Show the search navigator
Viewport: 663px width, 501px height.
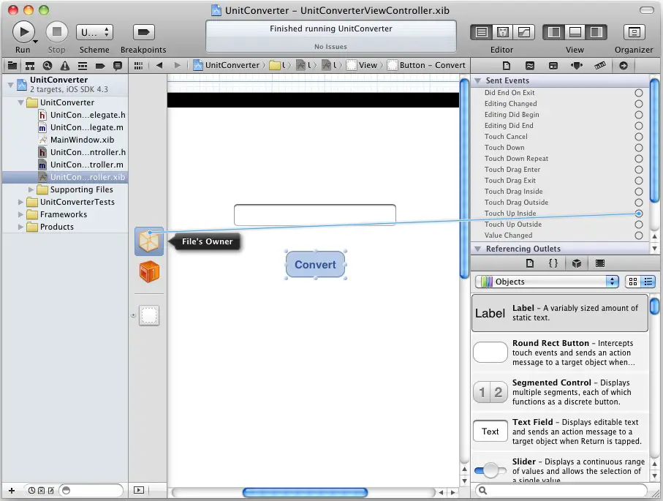point(47,66)
